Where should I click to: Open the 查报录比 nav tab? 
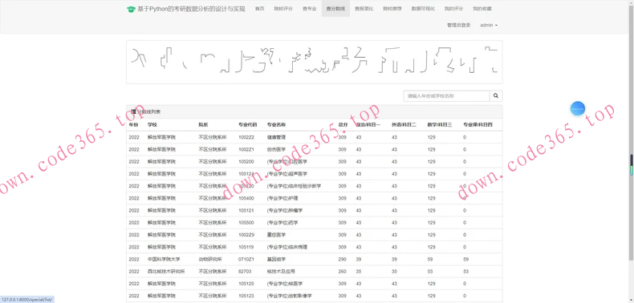(364, 9)
